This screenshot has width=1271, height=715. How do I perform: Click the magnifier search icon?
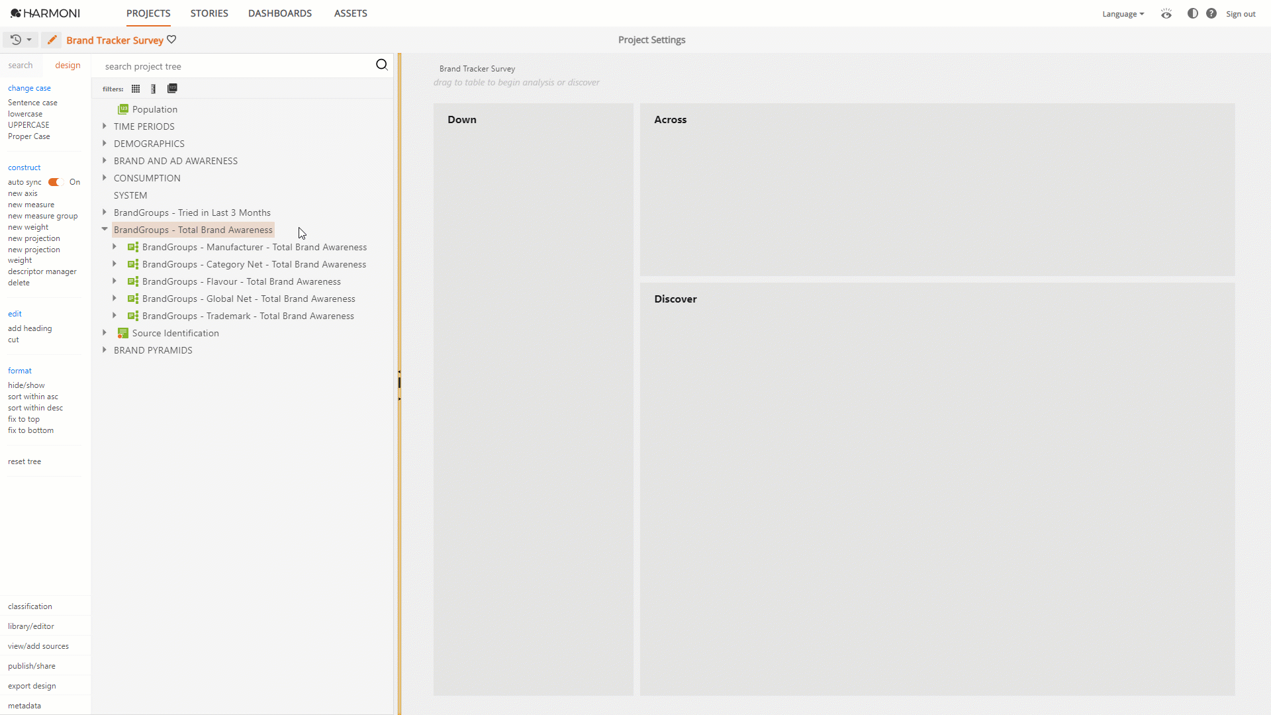click(x=382, y=64)
